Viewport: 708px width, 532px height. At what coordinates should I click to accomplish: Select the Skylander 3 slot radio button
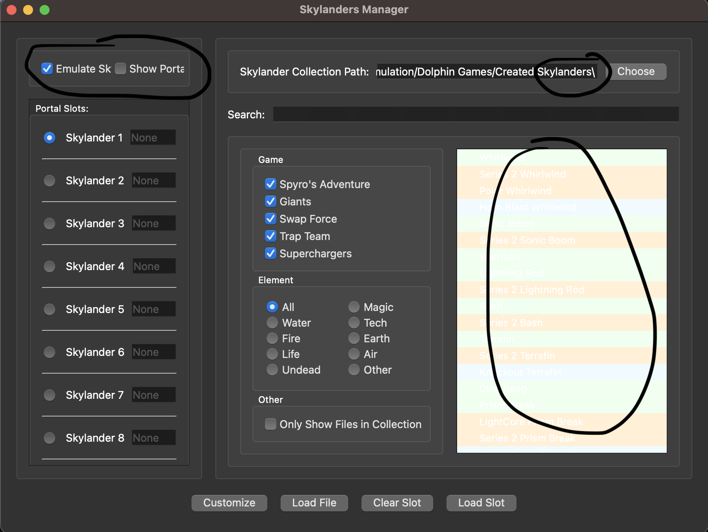(x=50, y=224)
